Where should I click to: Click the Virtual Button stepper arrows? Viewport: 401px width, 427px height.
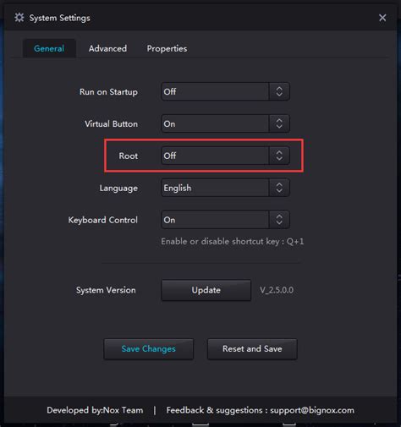point(279,123)
